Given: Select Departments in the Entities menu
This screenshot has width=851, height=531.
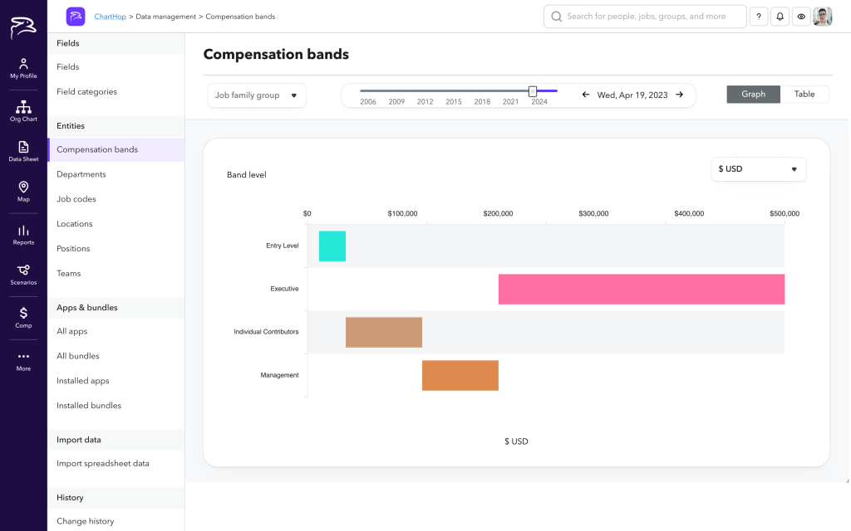Looking at the screenshot, I should point(81,174).
